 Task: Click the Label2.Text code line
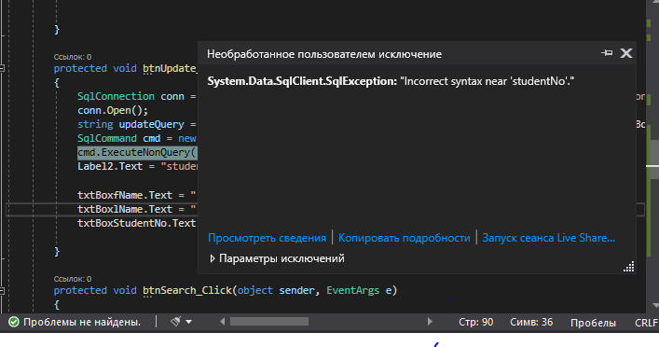pyautogui.click(x=137, y=167)
